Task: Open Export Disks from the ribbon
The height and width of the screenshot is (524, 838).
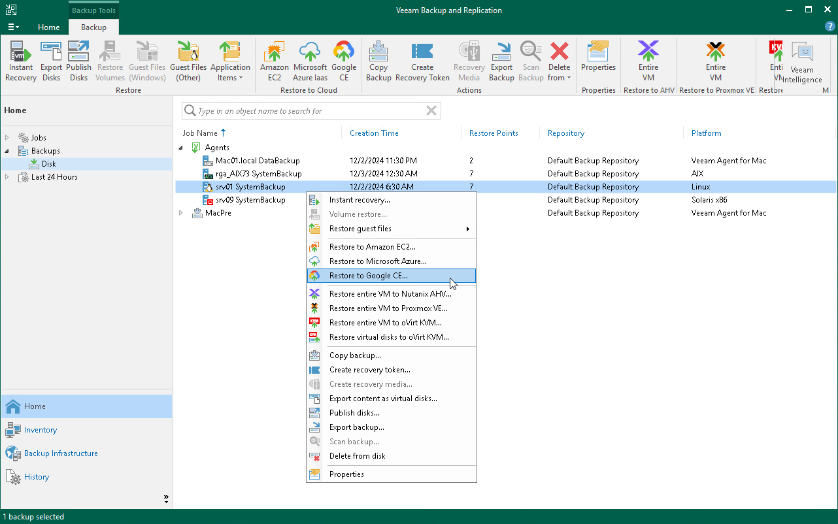Action: 51,61
